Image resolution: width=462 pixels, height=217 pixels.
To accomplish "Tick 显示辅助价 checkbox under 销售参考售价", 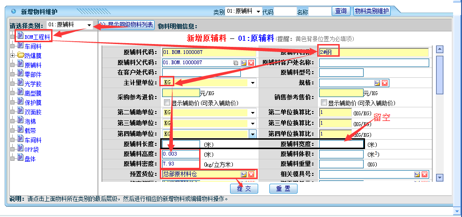I will coord(324,103).
